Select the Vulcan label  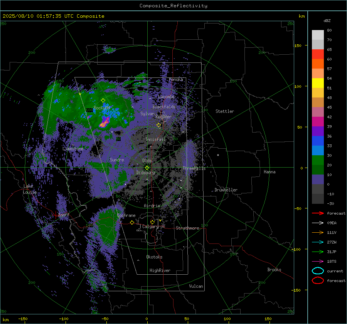coord(196,286)
